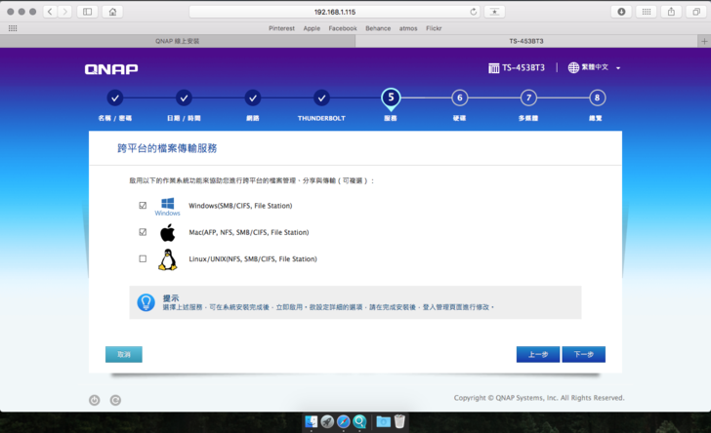Uncheck the Windows (SMB/CIFS, File Station) checkbox
This screenshot has height=433, width=711.
click(143, 206)
